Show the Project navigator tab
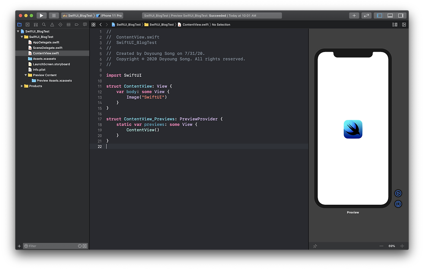Viewport: 424px width, 270px height. coord(19,25)
